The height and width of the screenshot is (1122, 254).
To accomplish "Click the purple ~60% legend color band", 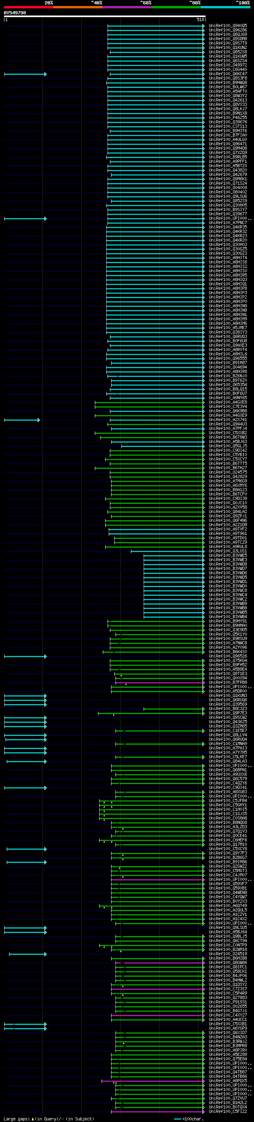I will [127, 7].
